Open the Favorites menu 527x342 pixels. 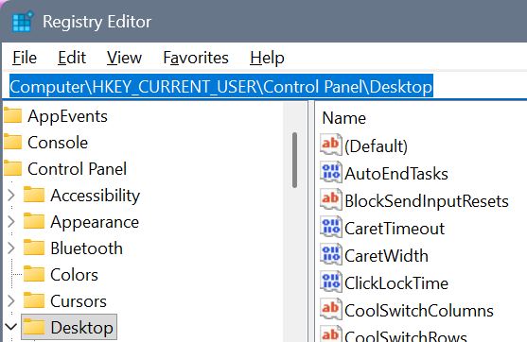click(196, 58)
